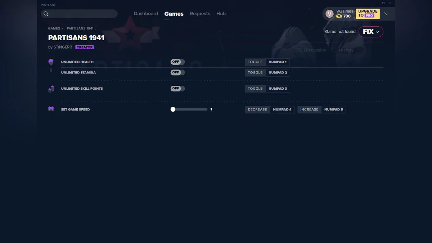Image resolution: width=432 pixels, height=243 pixels.
Task: Focus the search input field
Action: (83, 14)
